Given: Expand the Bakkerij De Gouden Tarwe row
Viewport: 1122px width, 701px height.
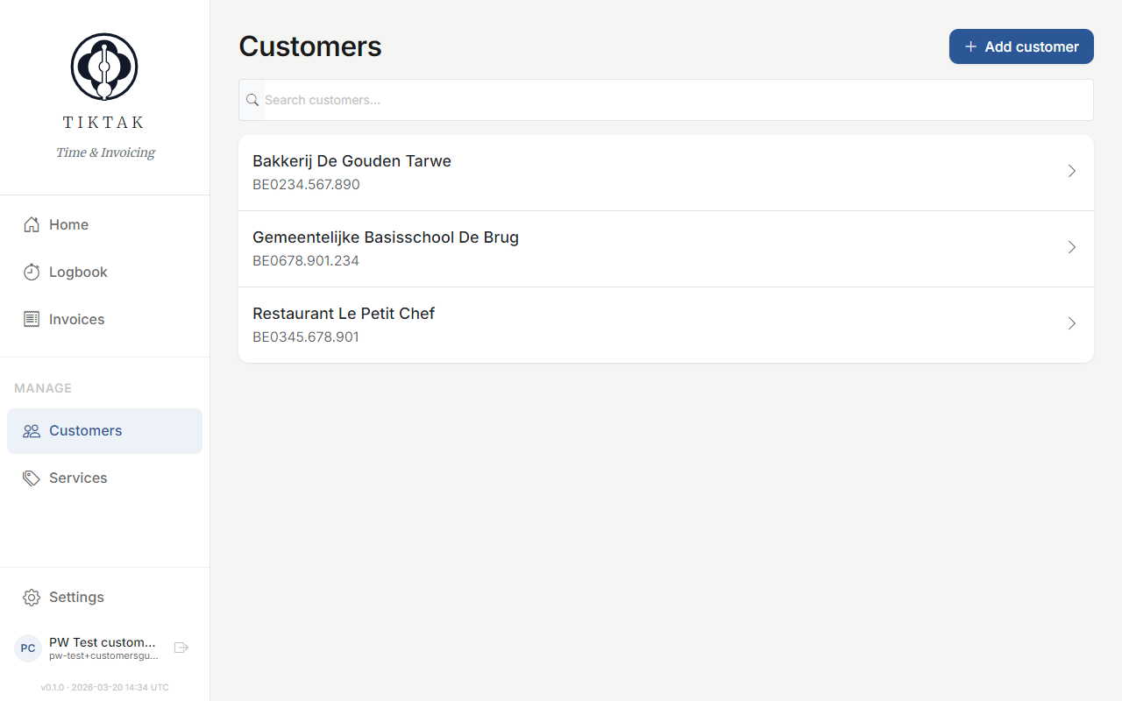Looking at the screenshot, I should tap(1071, 171).
